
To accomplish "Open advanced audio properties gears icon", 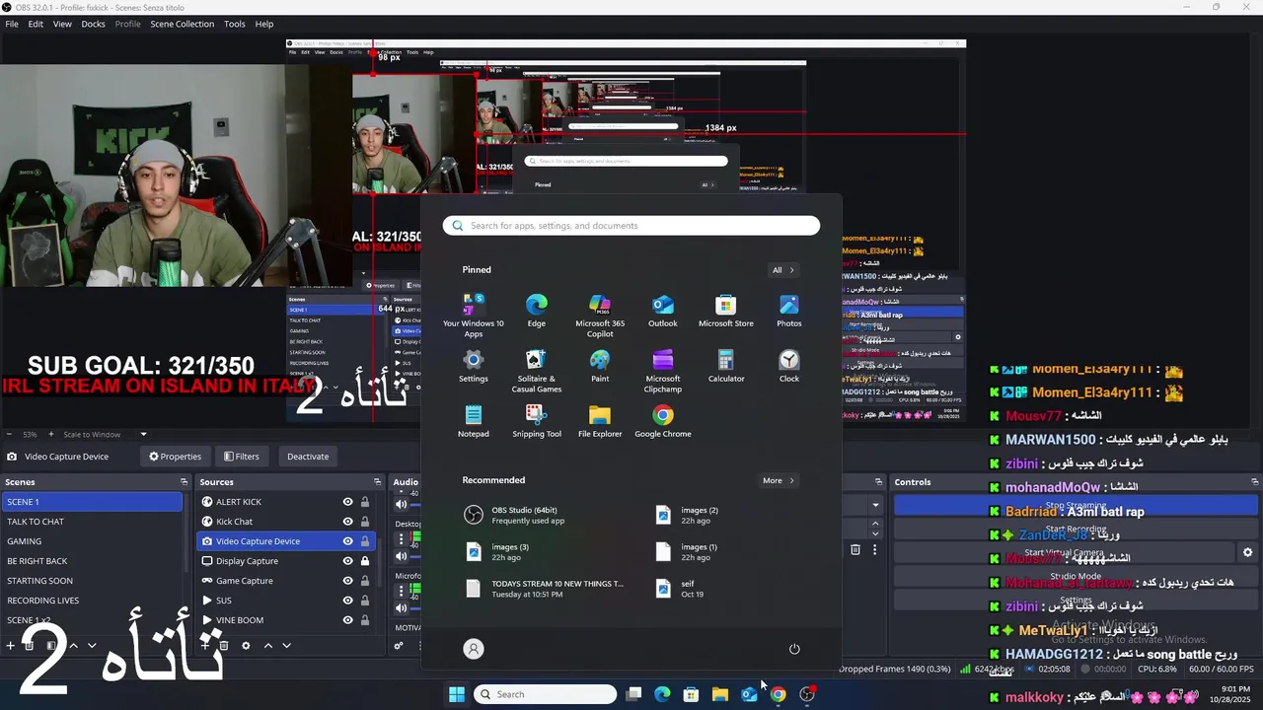I will point(399,646).
